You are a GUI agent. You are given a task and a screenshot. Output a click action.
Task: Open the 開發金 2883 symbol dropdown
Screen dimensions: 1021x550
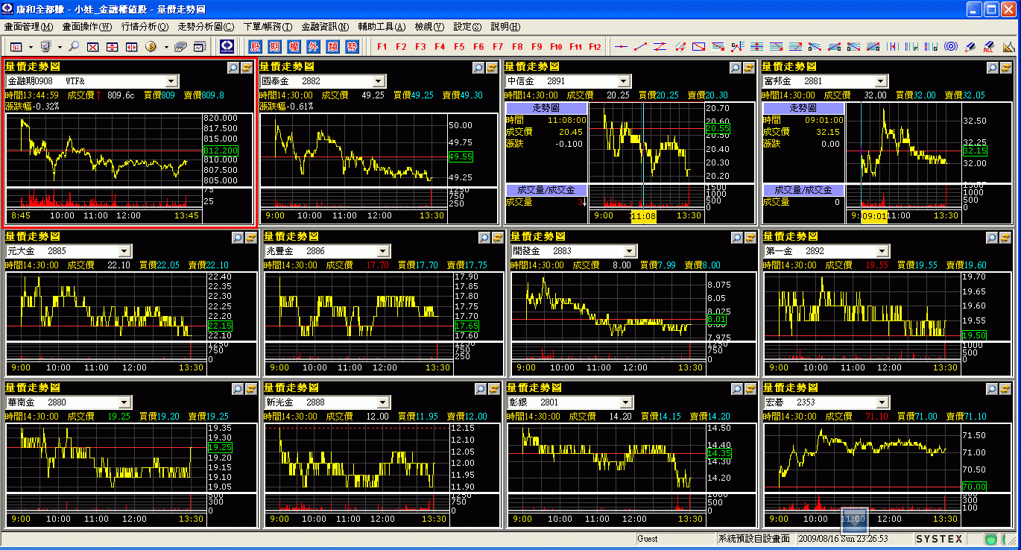pos(630,251)
